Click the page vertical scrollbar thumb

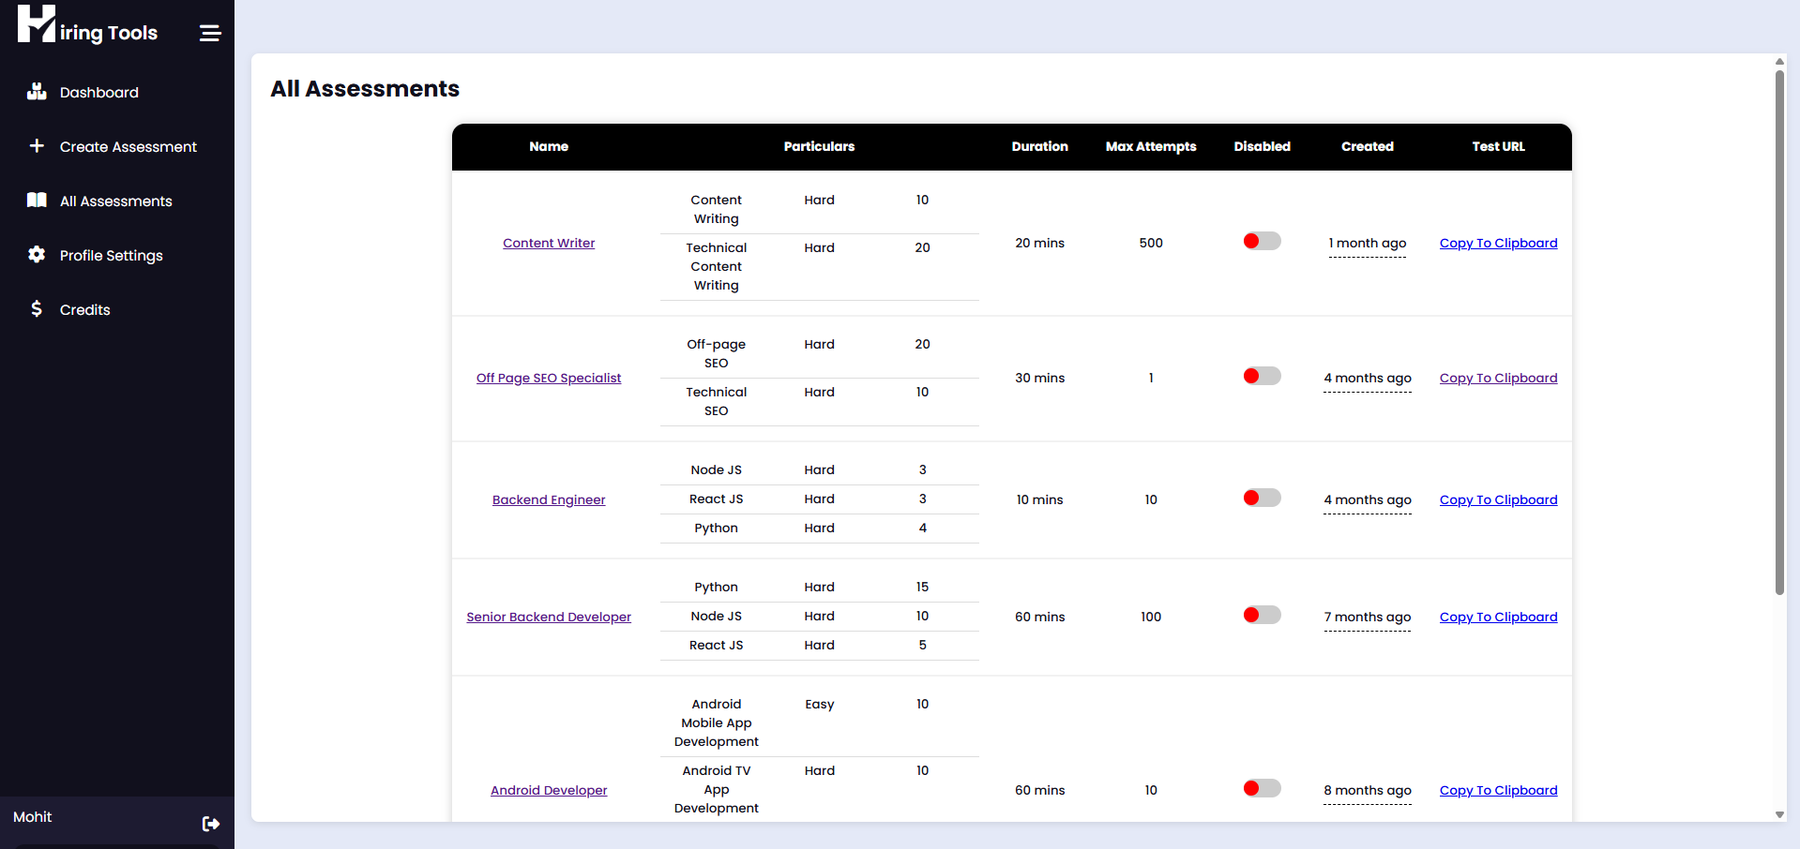1779,333
